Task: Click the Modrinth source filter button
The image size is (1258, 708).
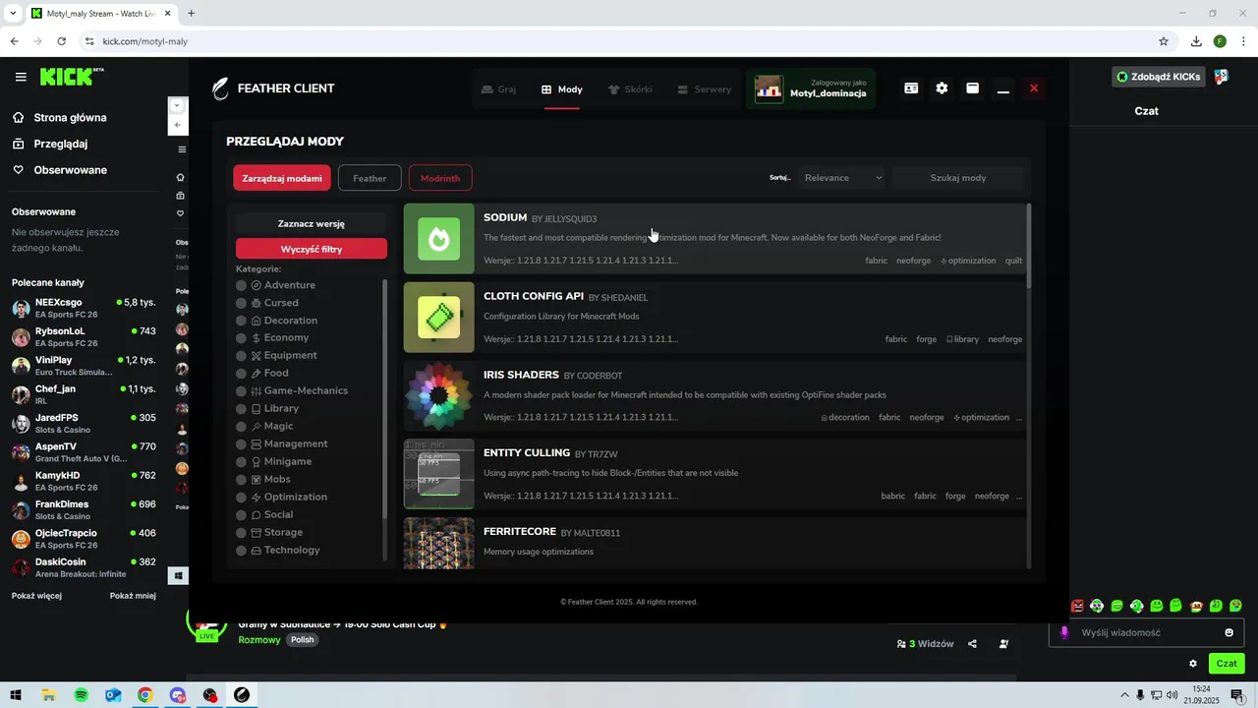Action: (x=440, y=178)
